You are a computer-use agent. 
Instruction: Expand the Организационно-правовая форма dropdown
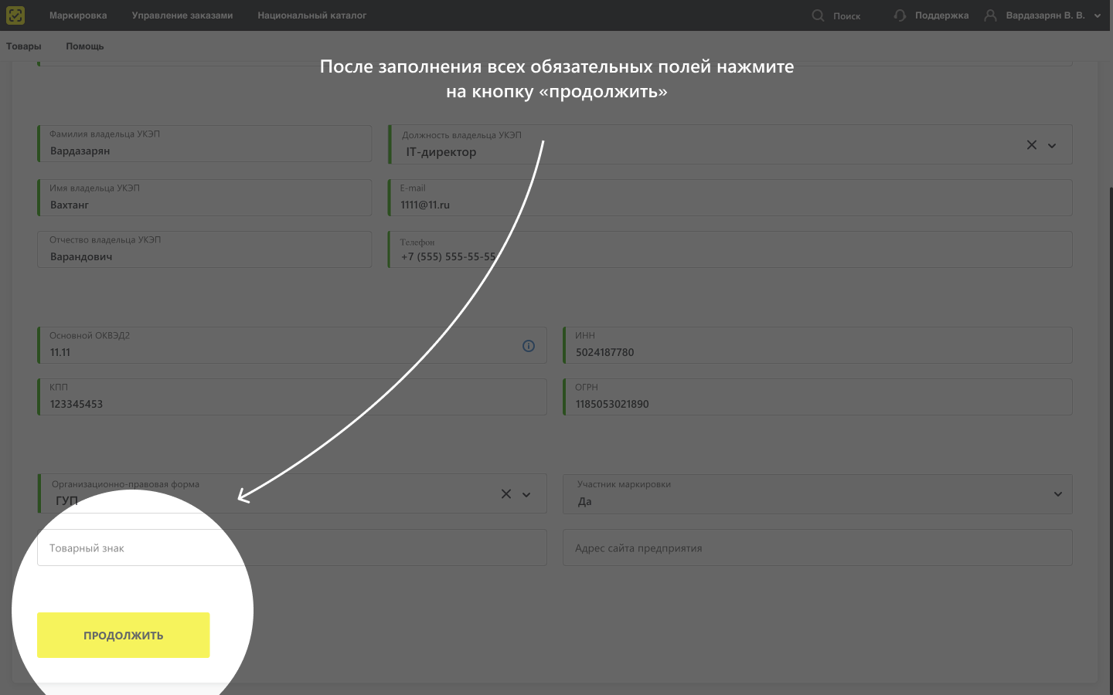(x=526, y=494)
